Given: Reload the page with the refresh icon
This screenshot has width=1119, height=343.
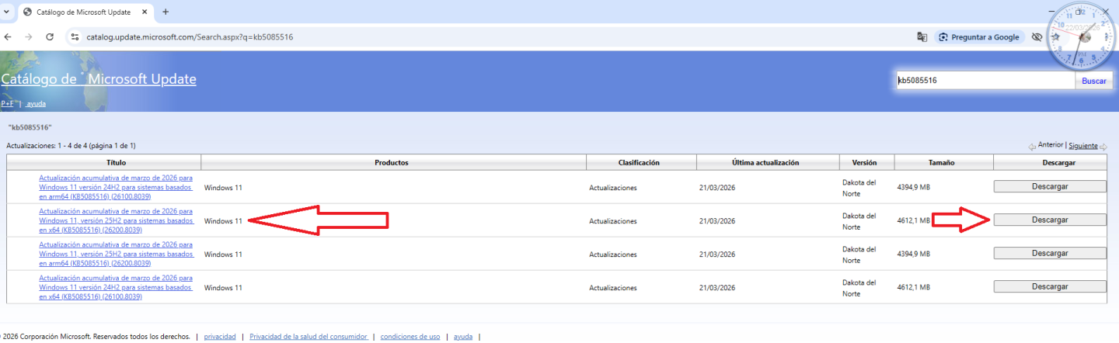Looking at the screenshot, I should pos(50,36).
